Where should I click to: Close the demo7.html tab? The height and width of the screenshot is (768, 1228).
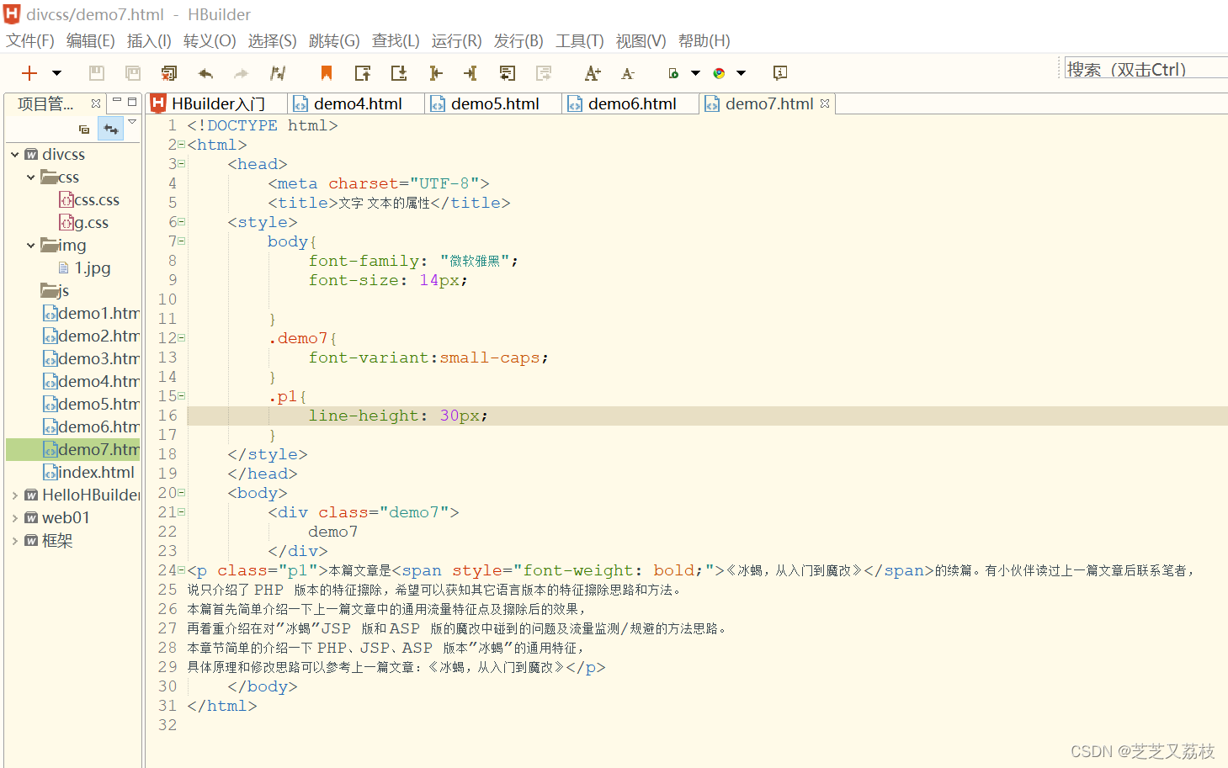tap(825, 103)
